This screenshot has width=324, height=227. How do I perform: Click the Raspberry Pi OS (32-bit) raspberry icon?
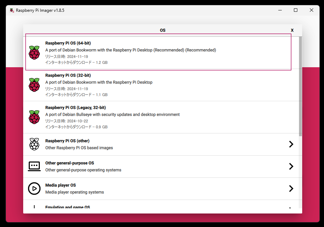(x=34, y=85)
